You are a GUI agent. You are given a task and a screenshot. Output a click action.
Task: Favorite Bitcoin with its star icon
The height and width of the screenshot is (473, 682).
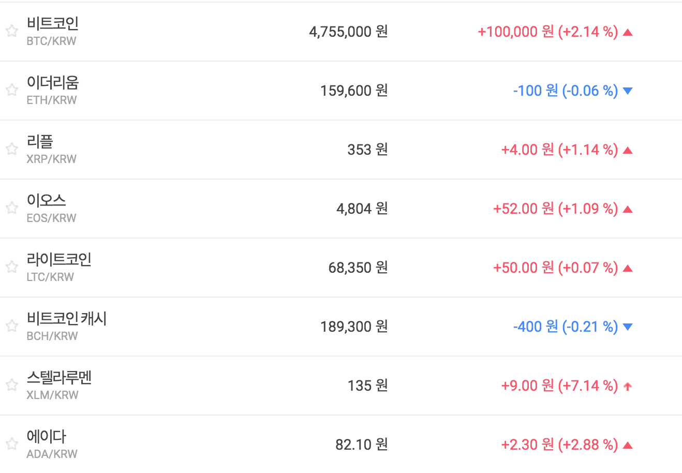[x=12, y=31]
